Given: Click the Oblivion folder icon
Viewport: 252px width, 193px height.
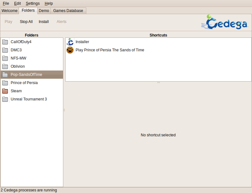Looking at the screenshot, I should tap(5, 66).
